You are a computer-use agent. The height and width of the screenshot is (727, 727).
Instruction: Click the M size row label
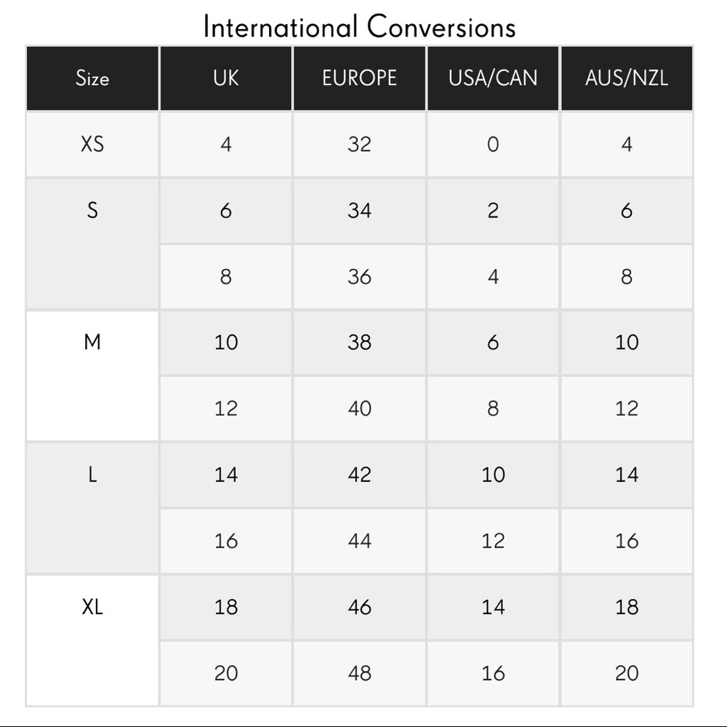point(92,342)
